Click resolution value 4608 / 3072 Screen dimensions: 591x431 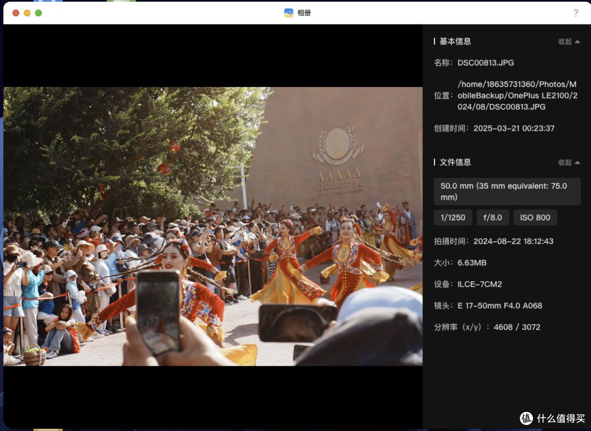pyautogui.click(x=517, y=327)
